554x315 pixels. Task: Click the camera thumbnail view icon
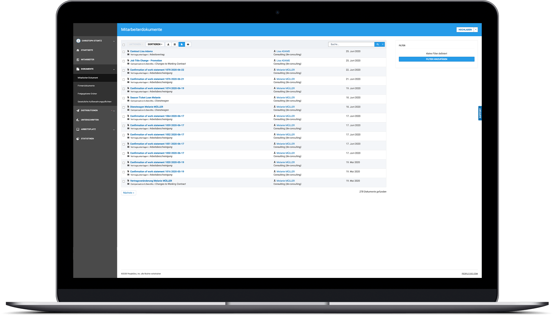[188, 44]
